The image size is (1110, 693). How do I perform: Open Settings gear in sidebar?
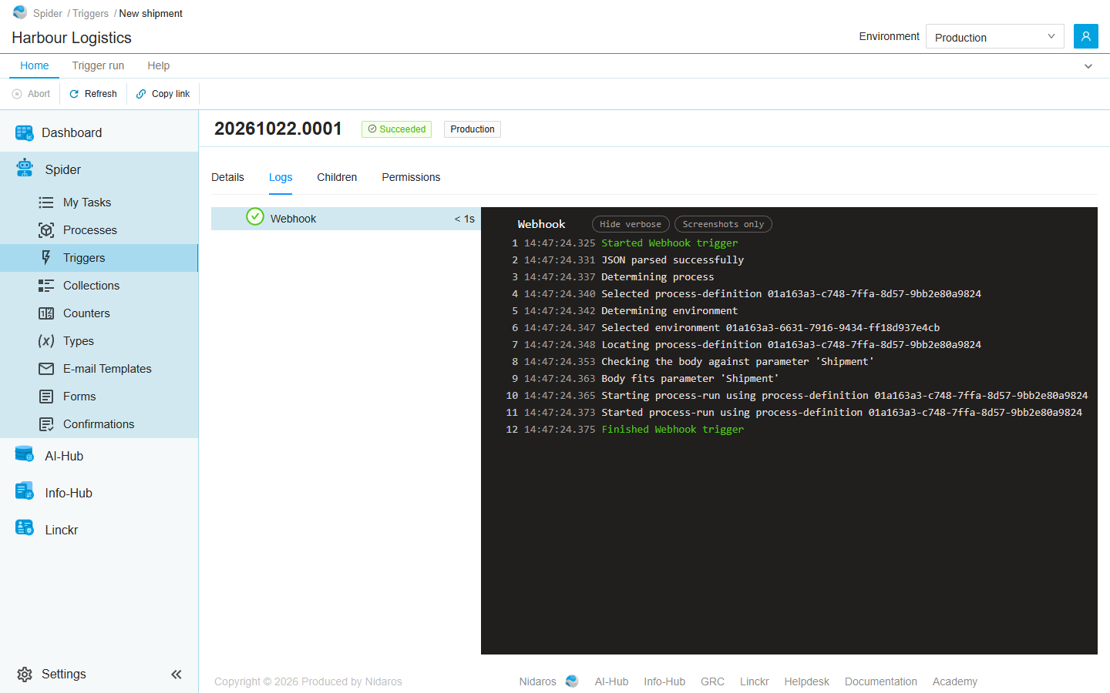point(52,674)
